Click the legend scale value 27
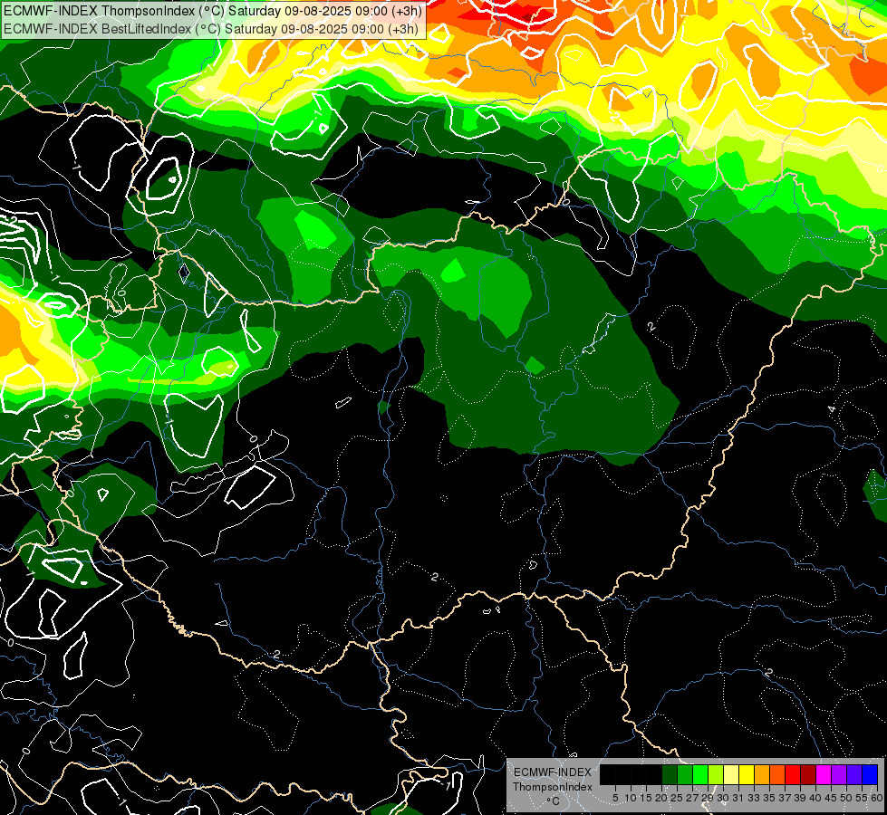The width and height of the screenshot is (887, 815). click(x=692, y=798)
